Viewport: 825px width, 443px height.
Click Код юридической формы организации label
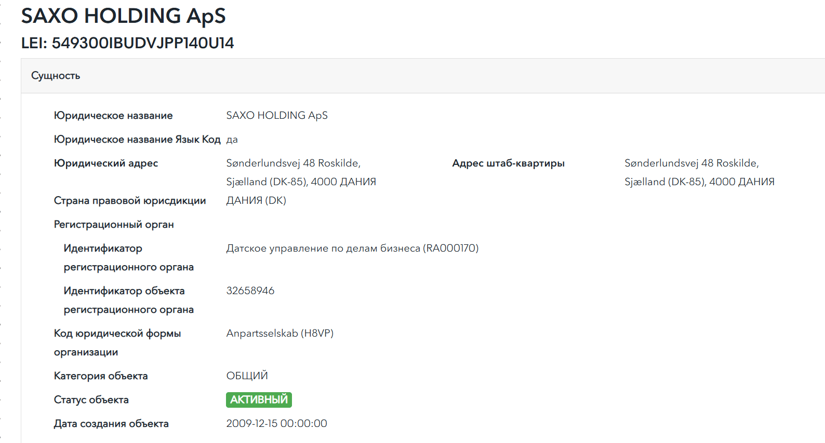click(x=117, y=343)
